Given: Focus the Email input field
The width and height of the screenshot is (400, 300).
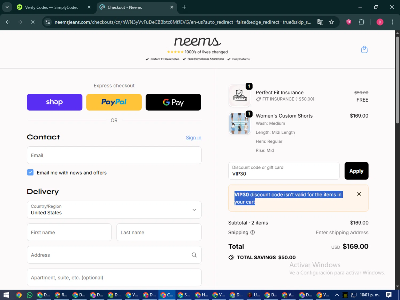Looking at the screenshot, I should [114, 155].
